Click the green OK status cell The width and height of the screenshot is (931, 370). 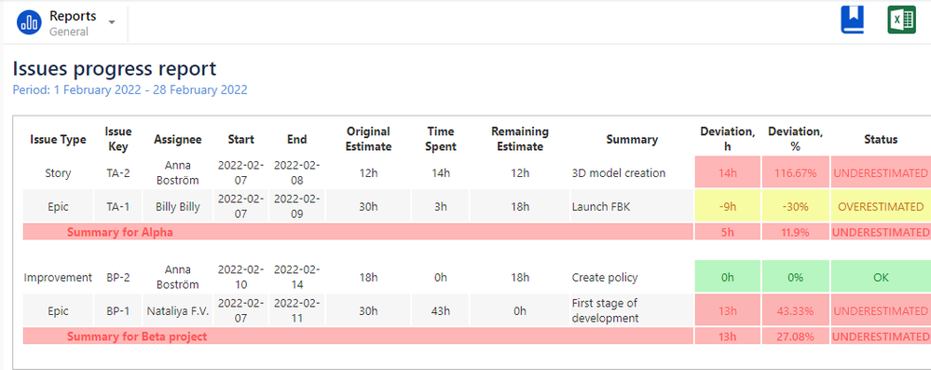(x=881, y=278)
